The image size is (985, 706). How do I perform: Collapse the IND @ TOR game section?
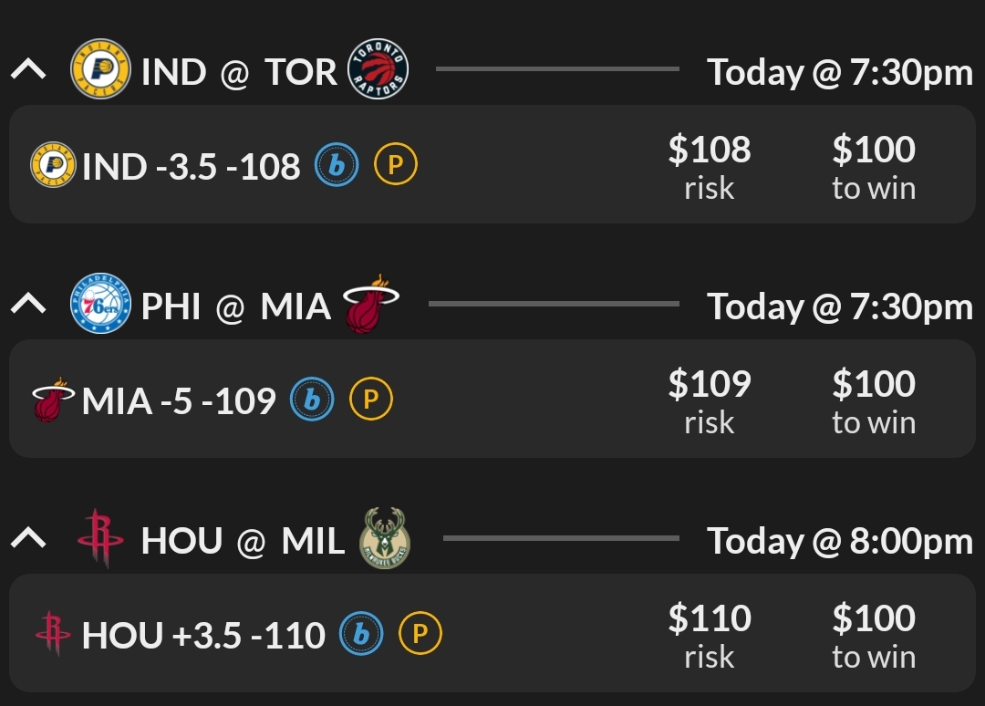click(28, 70)
